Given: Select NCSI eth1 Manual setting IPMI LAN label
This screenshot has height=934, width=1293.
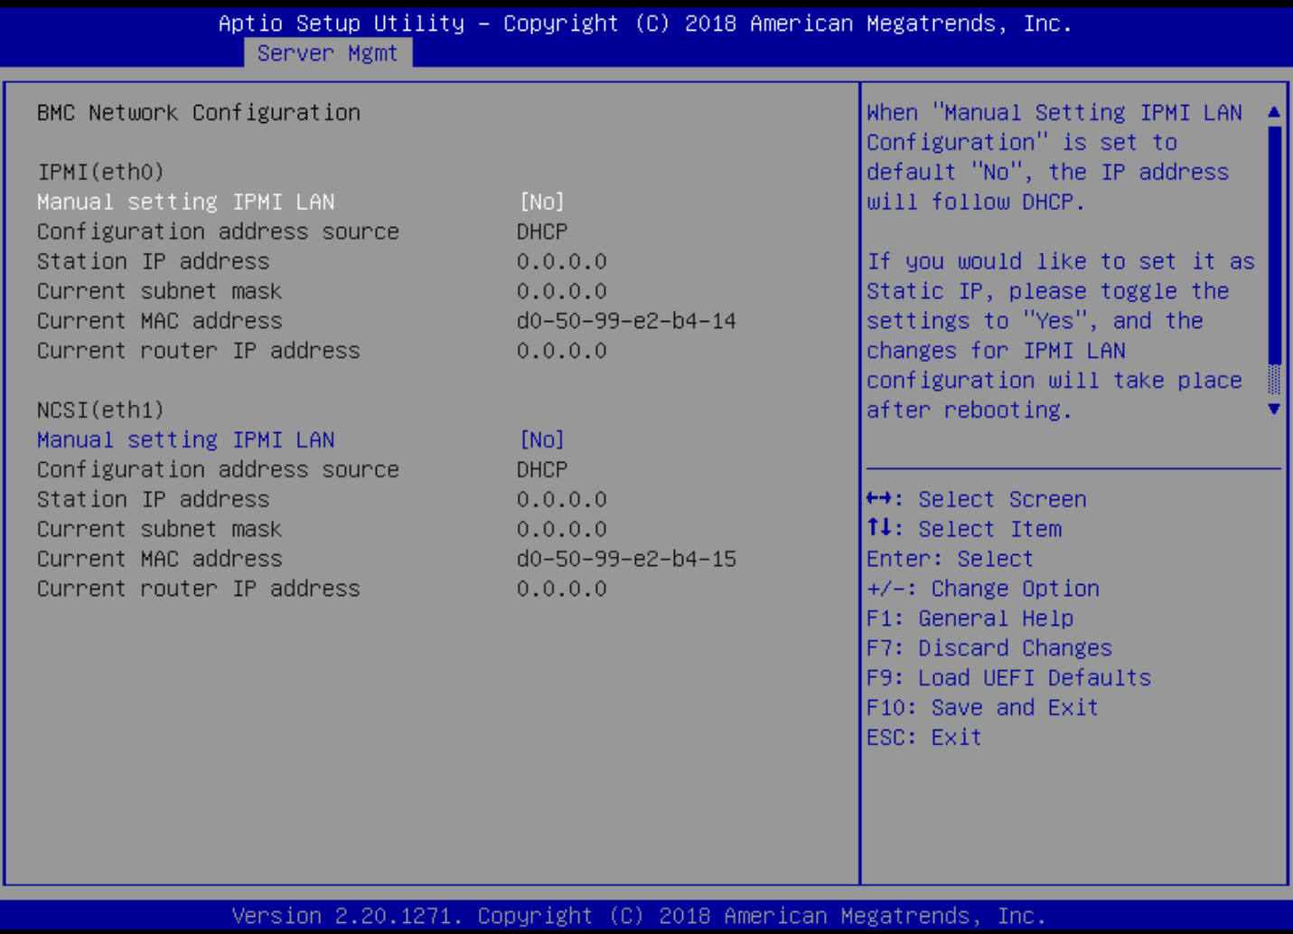Looking at the screenshot, I should coord(185,440).
